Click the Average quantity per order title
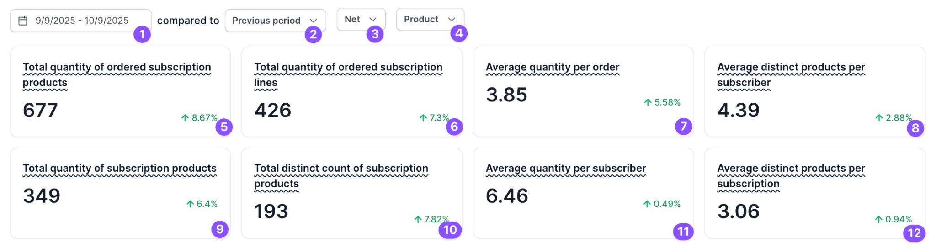 [553, 67]
